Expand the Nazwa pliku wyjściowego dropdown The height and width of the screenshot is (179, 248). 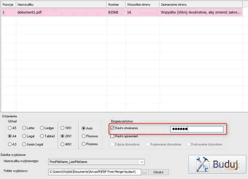(141, 162)
